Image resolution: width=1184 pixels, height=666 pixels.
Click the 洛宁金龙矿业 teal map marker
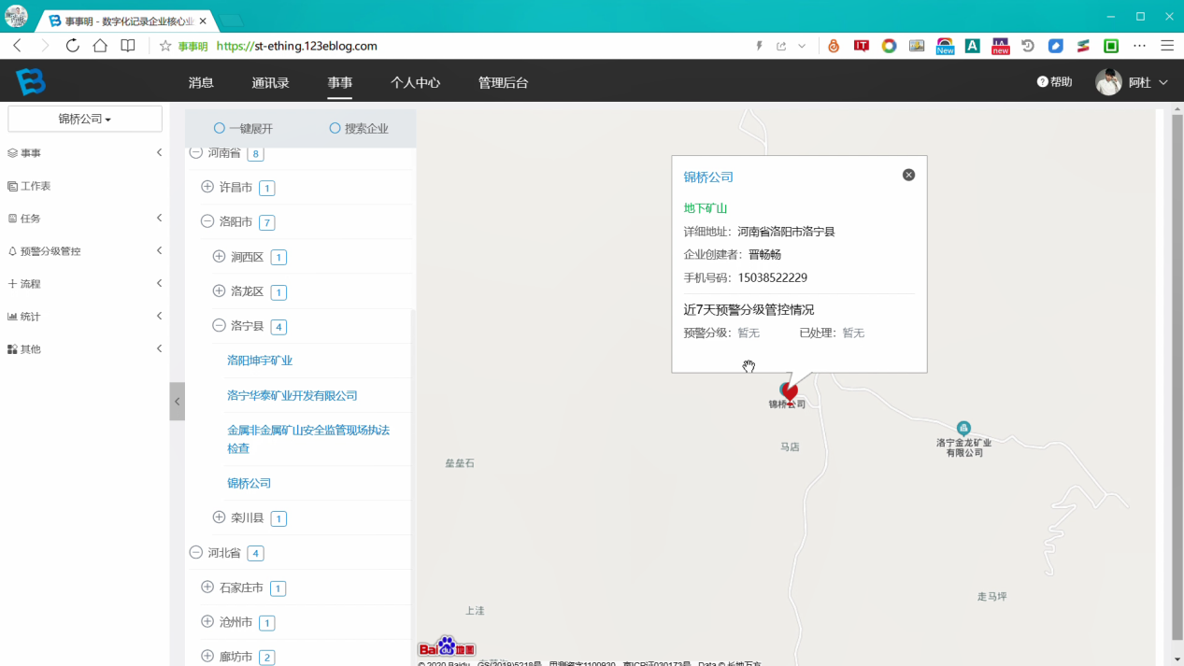tap(963, 428)
